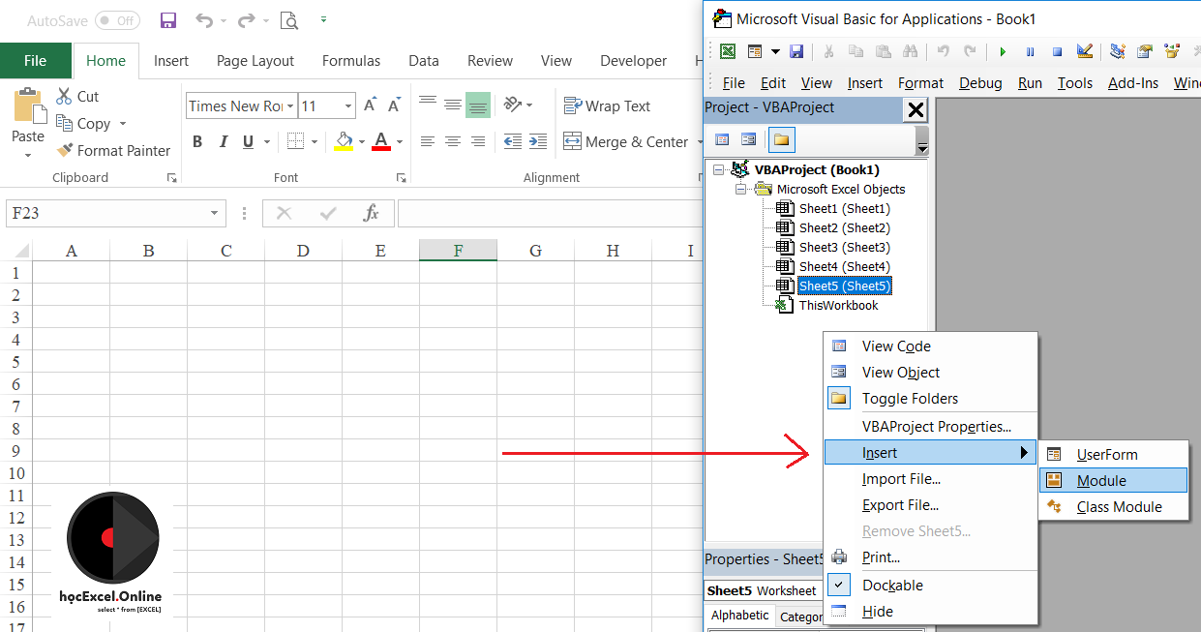The image size is (1201, 632).
Task: Open the Tools menu in VBA
Action: click(1075, 82)
